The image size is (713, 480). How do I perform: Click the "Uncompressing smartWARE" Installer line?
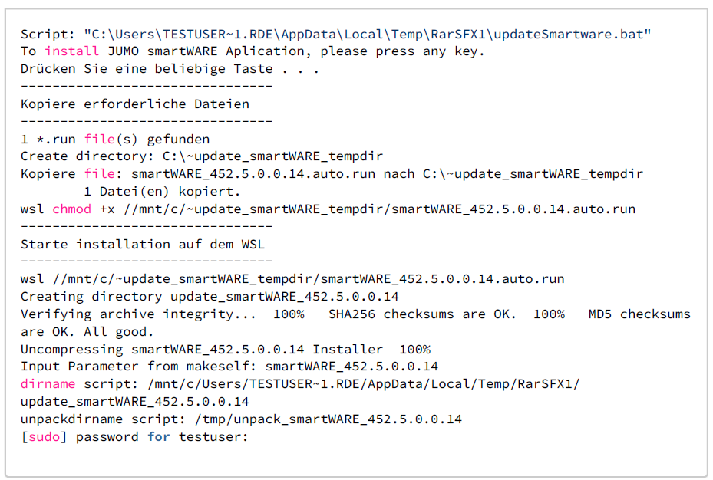225,350
